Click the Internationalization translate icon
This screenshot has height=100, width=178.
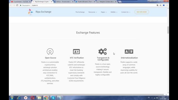[129, 52]
